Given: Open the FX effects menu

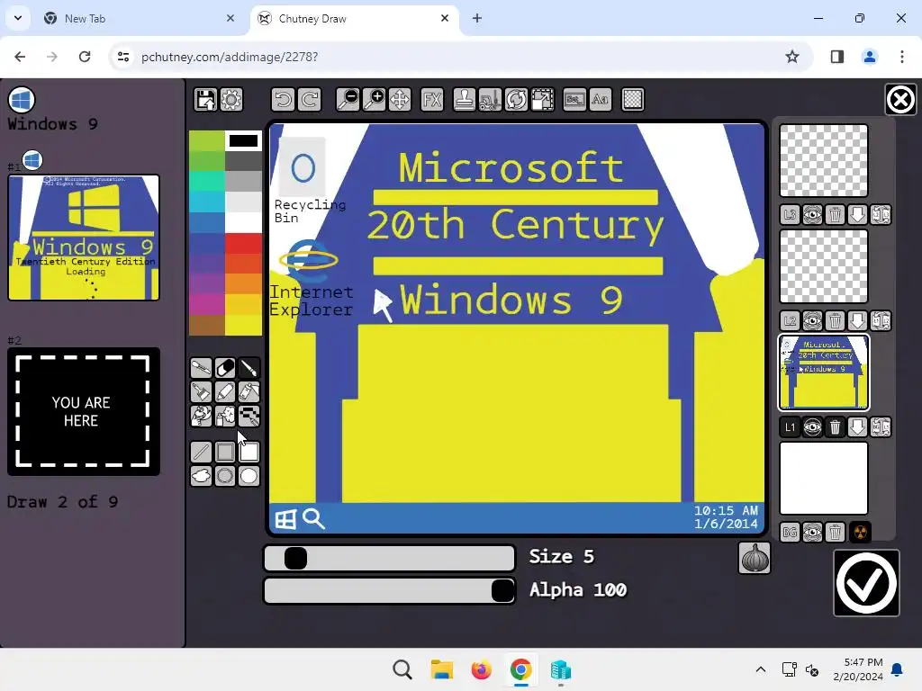Looking at the screenshot, I should pos(432,100).
